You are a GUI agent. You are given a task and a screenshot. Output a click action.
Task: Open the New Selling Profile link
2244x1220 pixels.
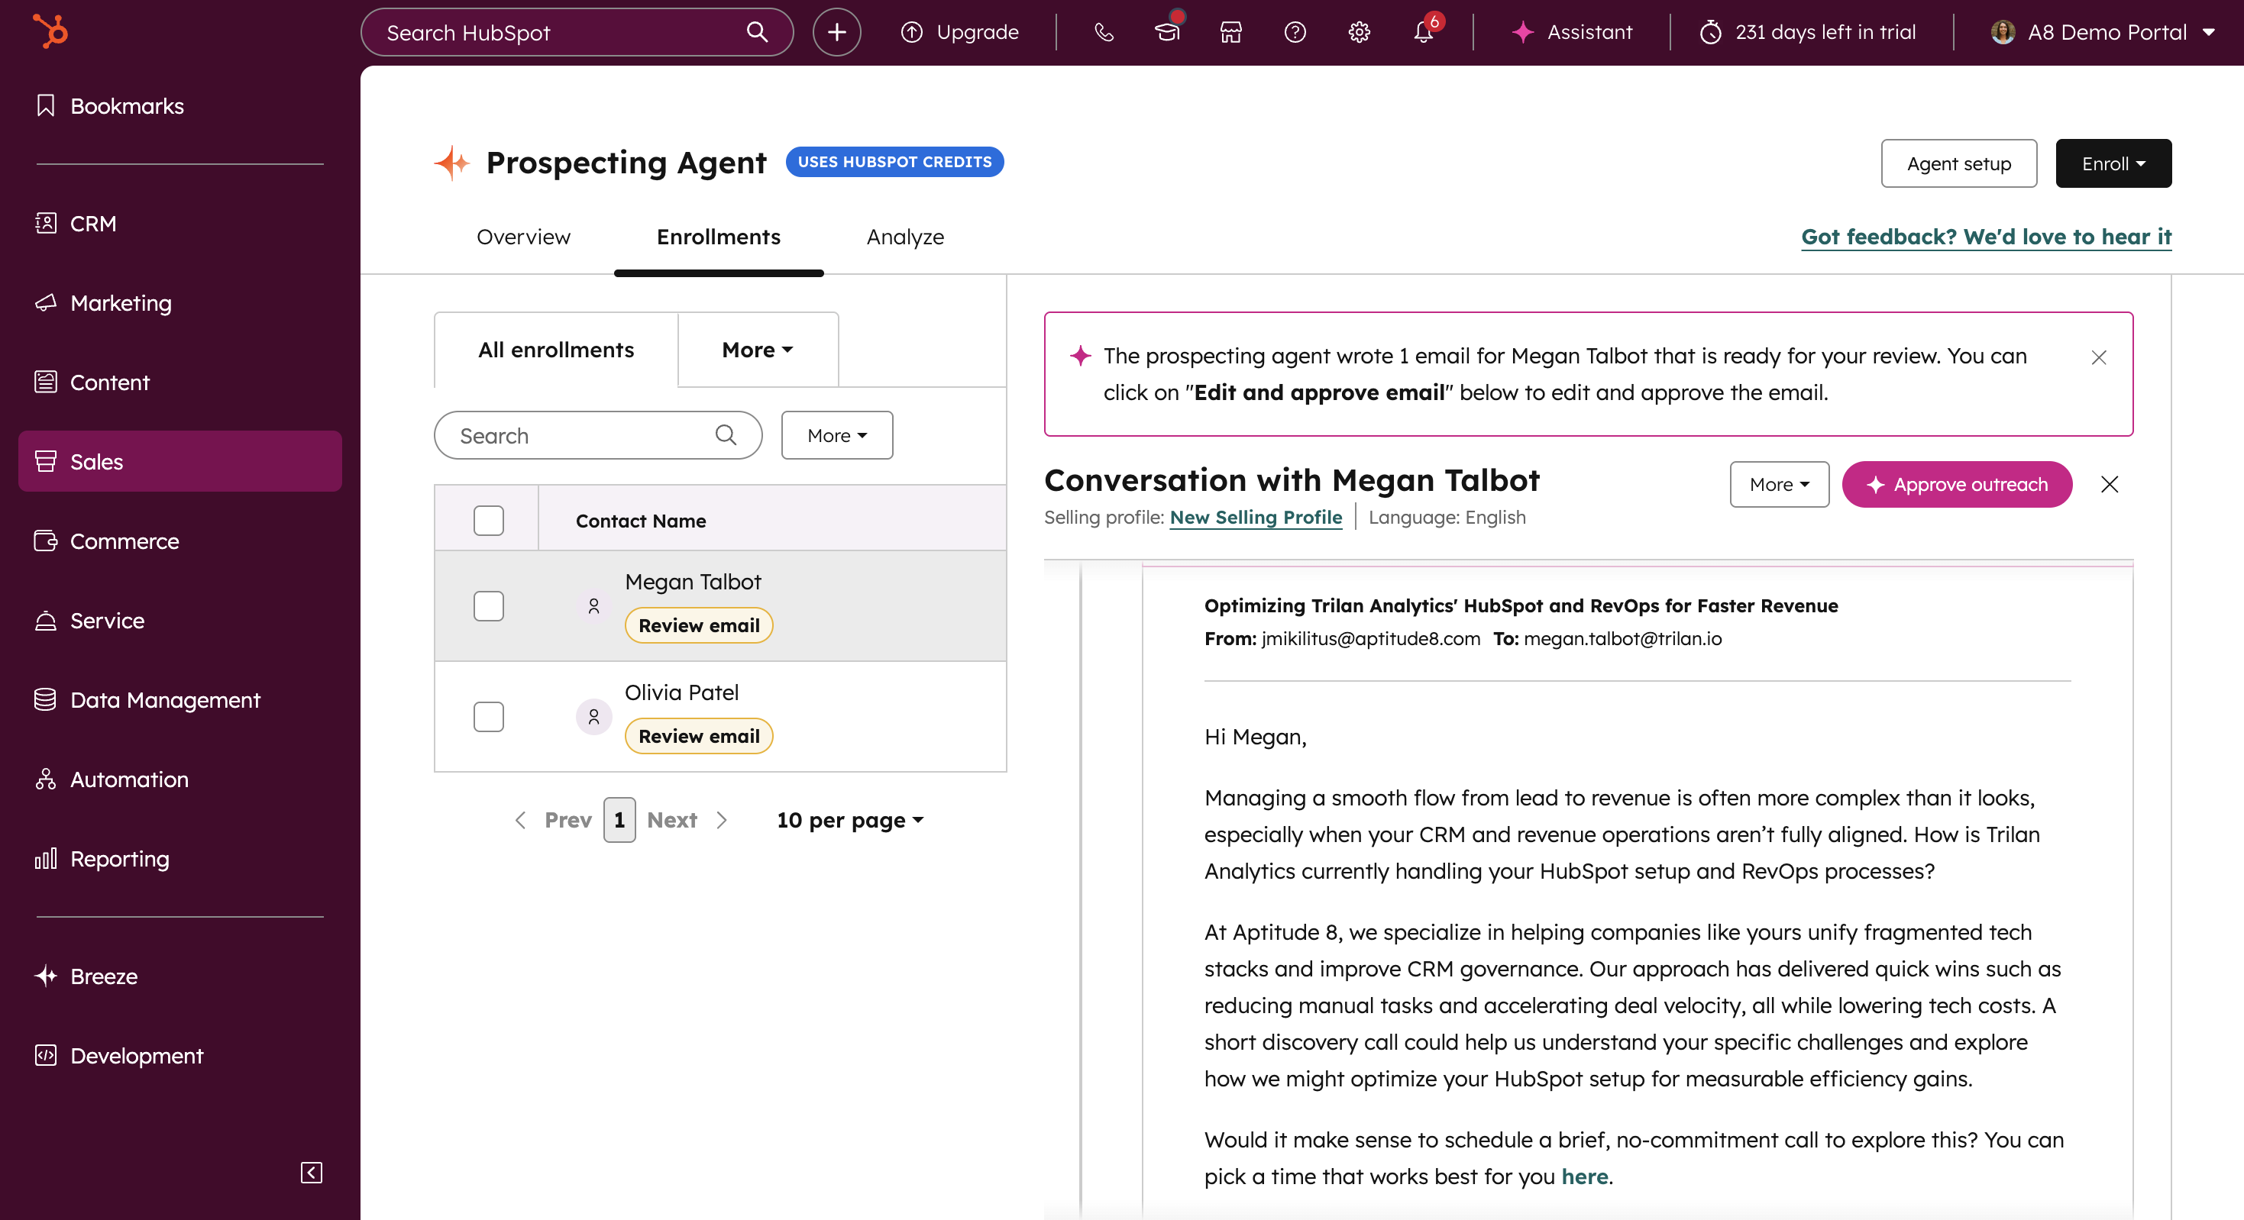(1254, 518)
